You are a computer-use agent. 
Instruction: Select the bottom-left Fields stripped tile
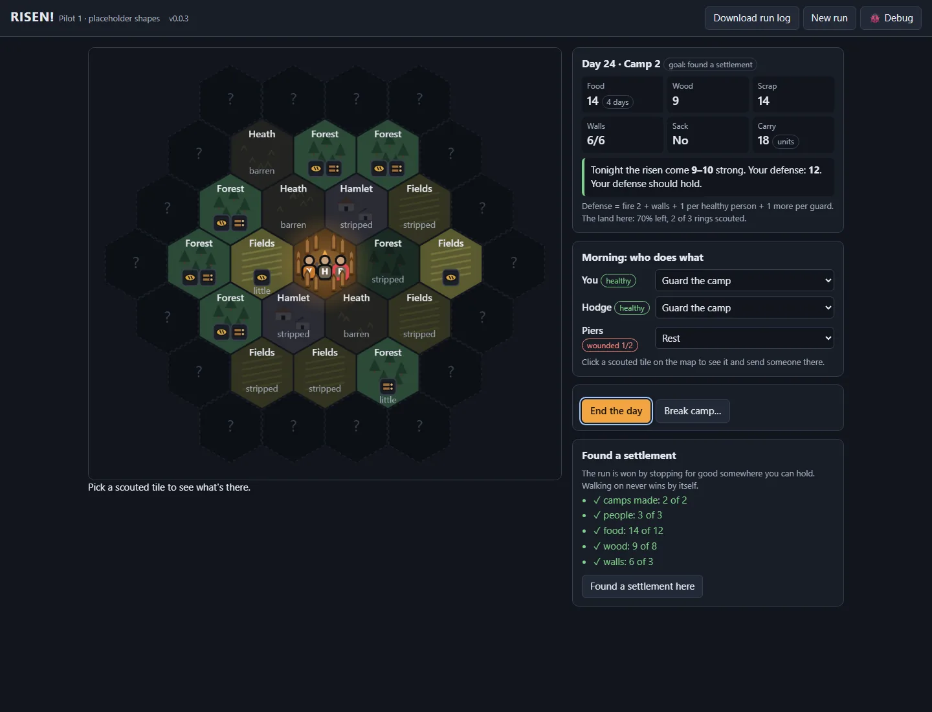coord(261,371)
